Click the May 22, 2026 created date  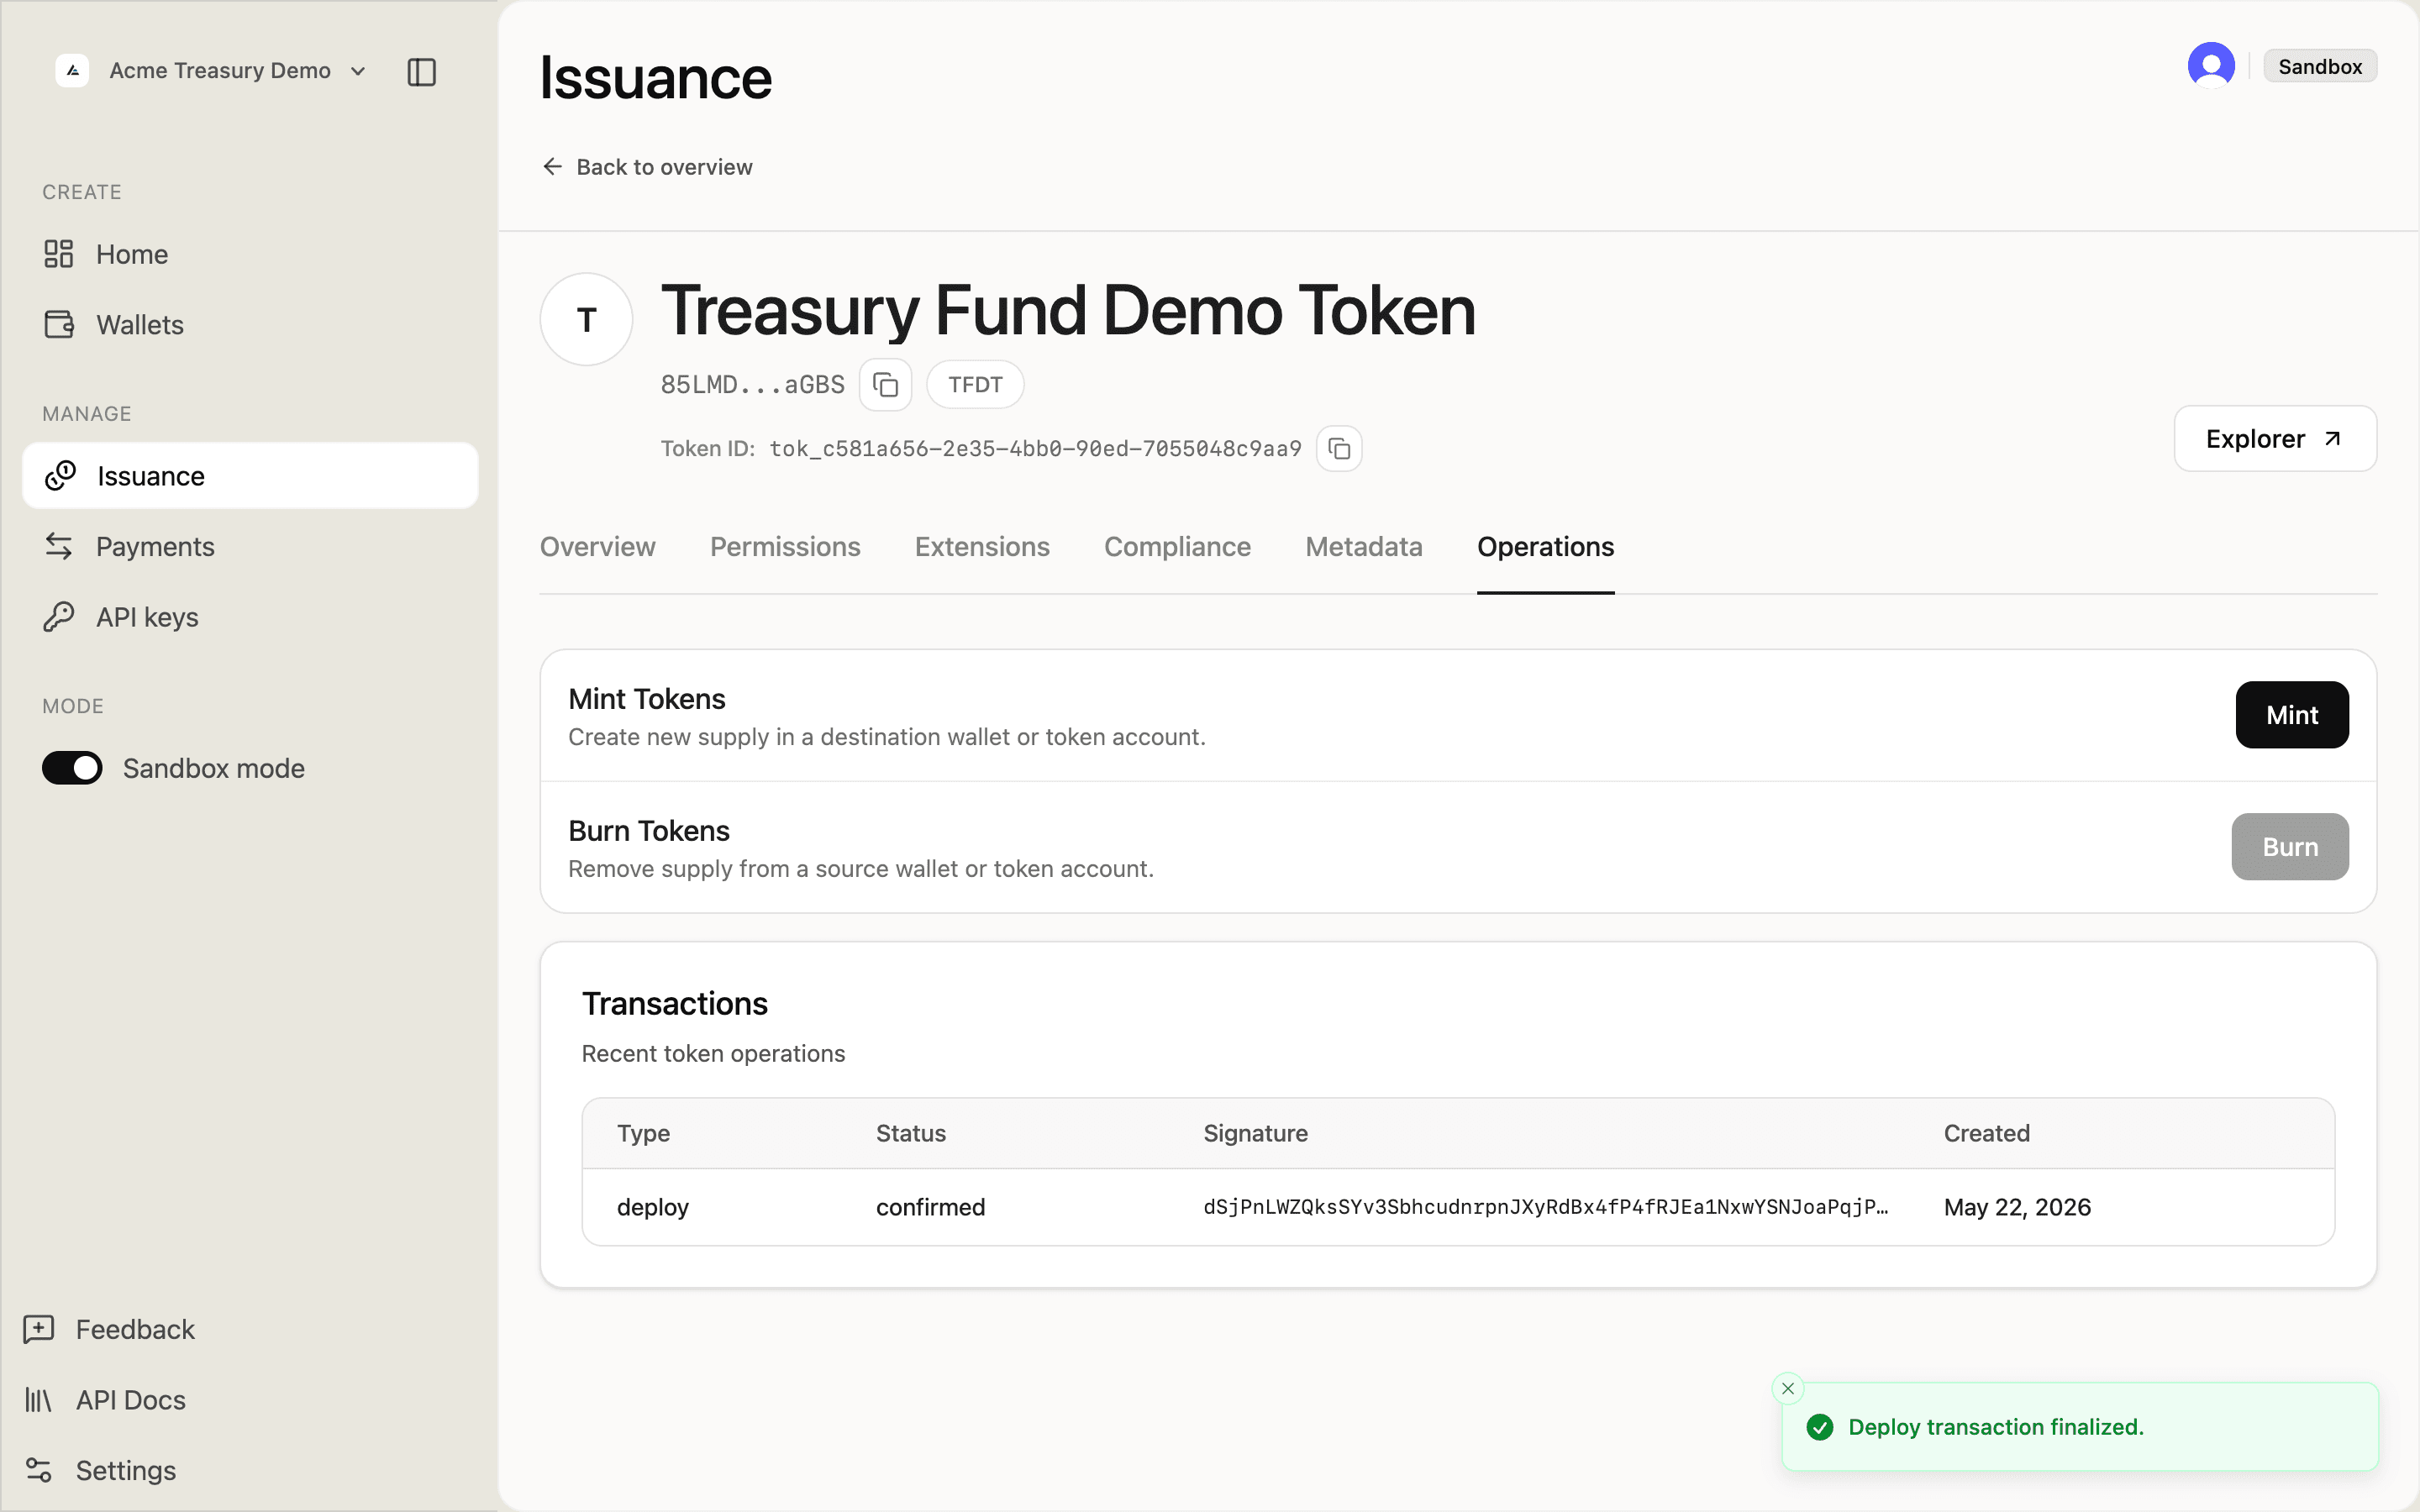click(x=2017, y=1207)
